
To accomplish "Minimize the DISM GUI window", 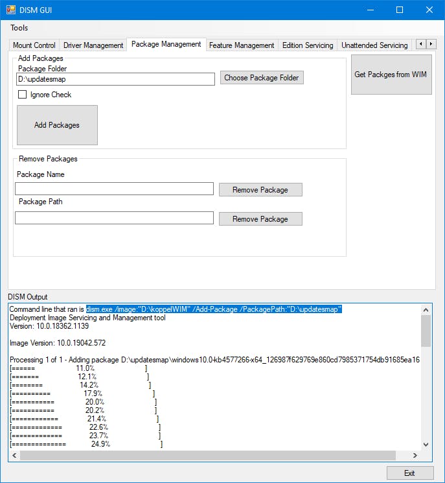I will coord(371,10).
